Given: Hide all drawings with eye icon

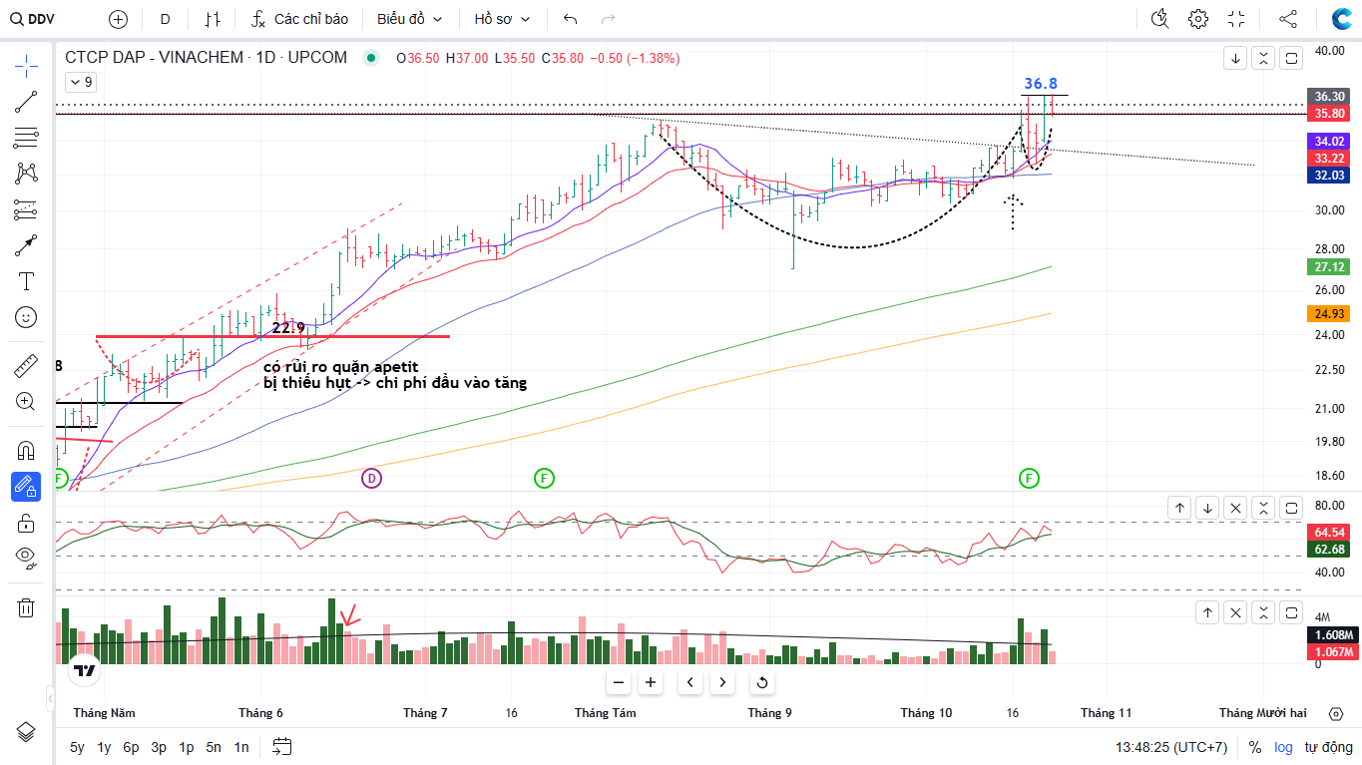Looking at the screenshot, I should (x=26, y=557).
